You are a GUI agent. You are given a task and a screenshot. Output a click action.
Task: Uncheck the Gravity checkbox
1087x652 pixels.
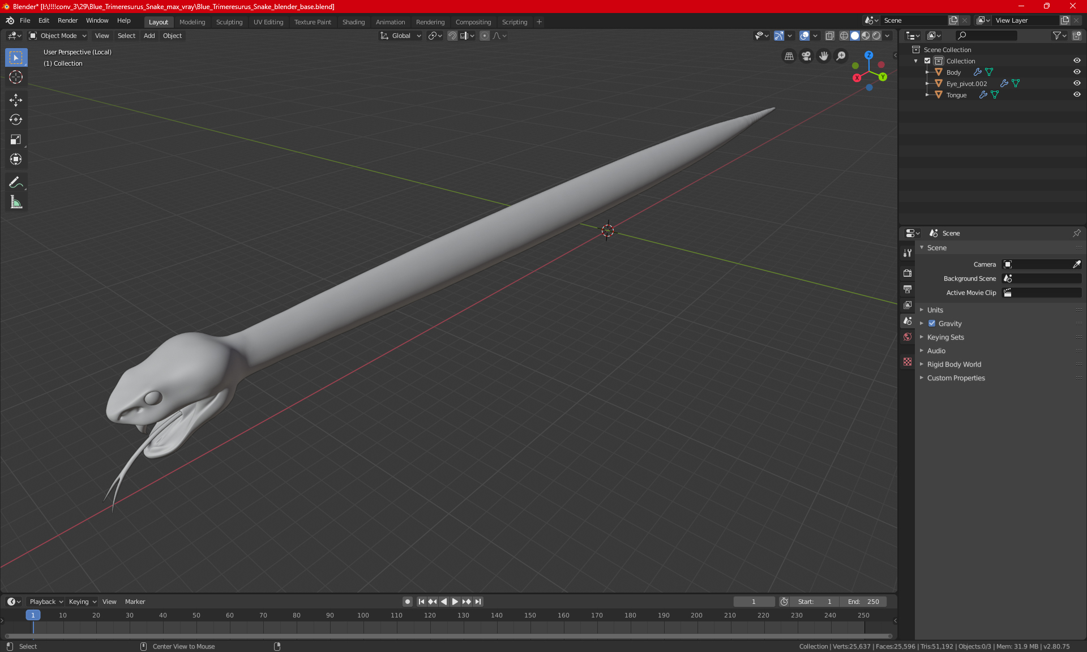click(x=932, y=324)
